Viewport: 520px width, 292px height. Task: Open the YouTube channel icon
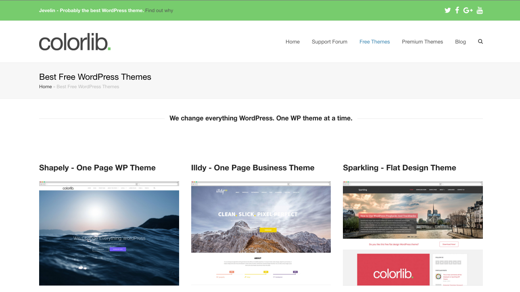(x=480, y=10)
